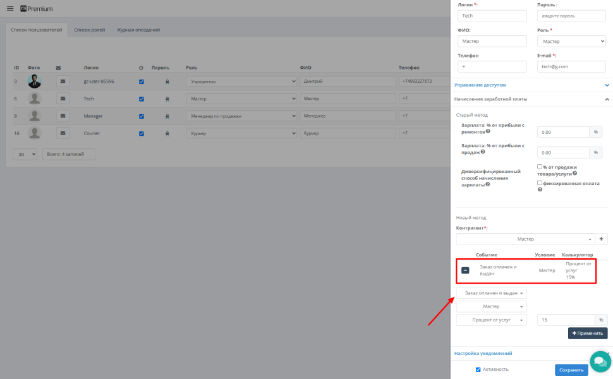Viewport: 613px width, 379px height.
Task: Click the plus button next to Контрагент dropdown
Action: [x=601, y=239]
